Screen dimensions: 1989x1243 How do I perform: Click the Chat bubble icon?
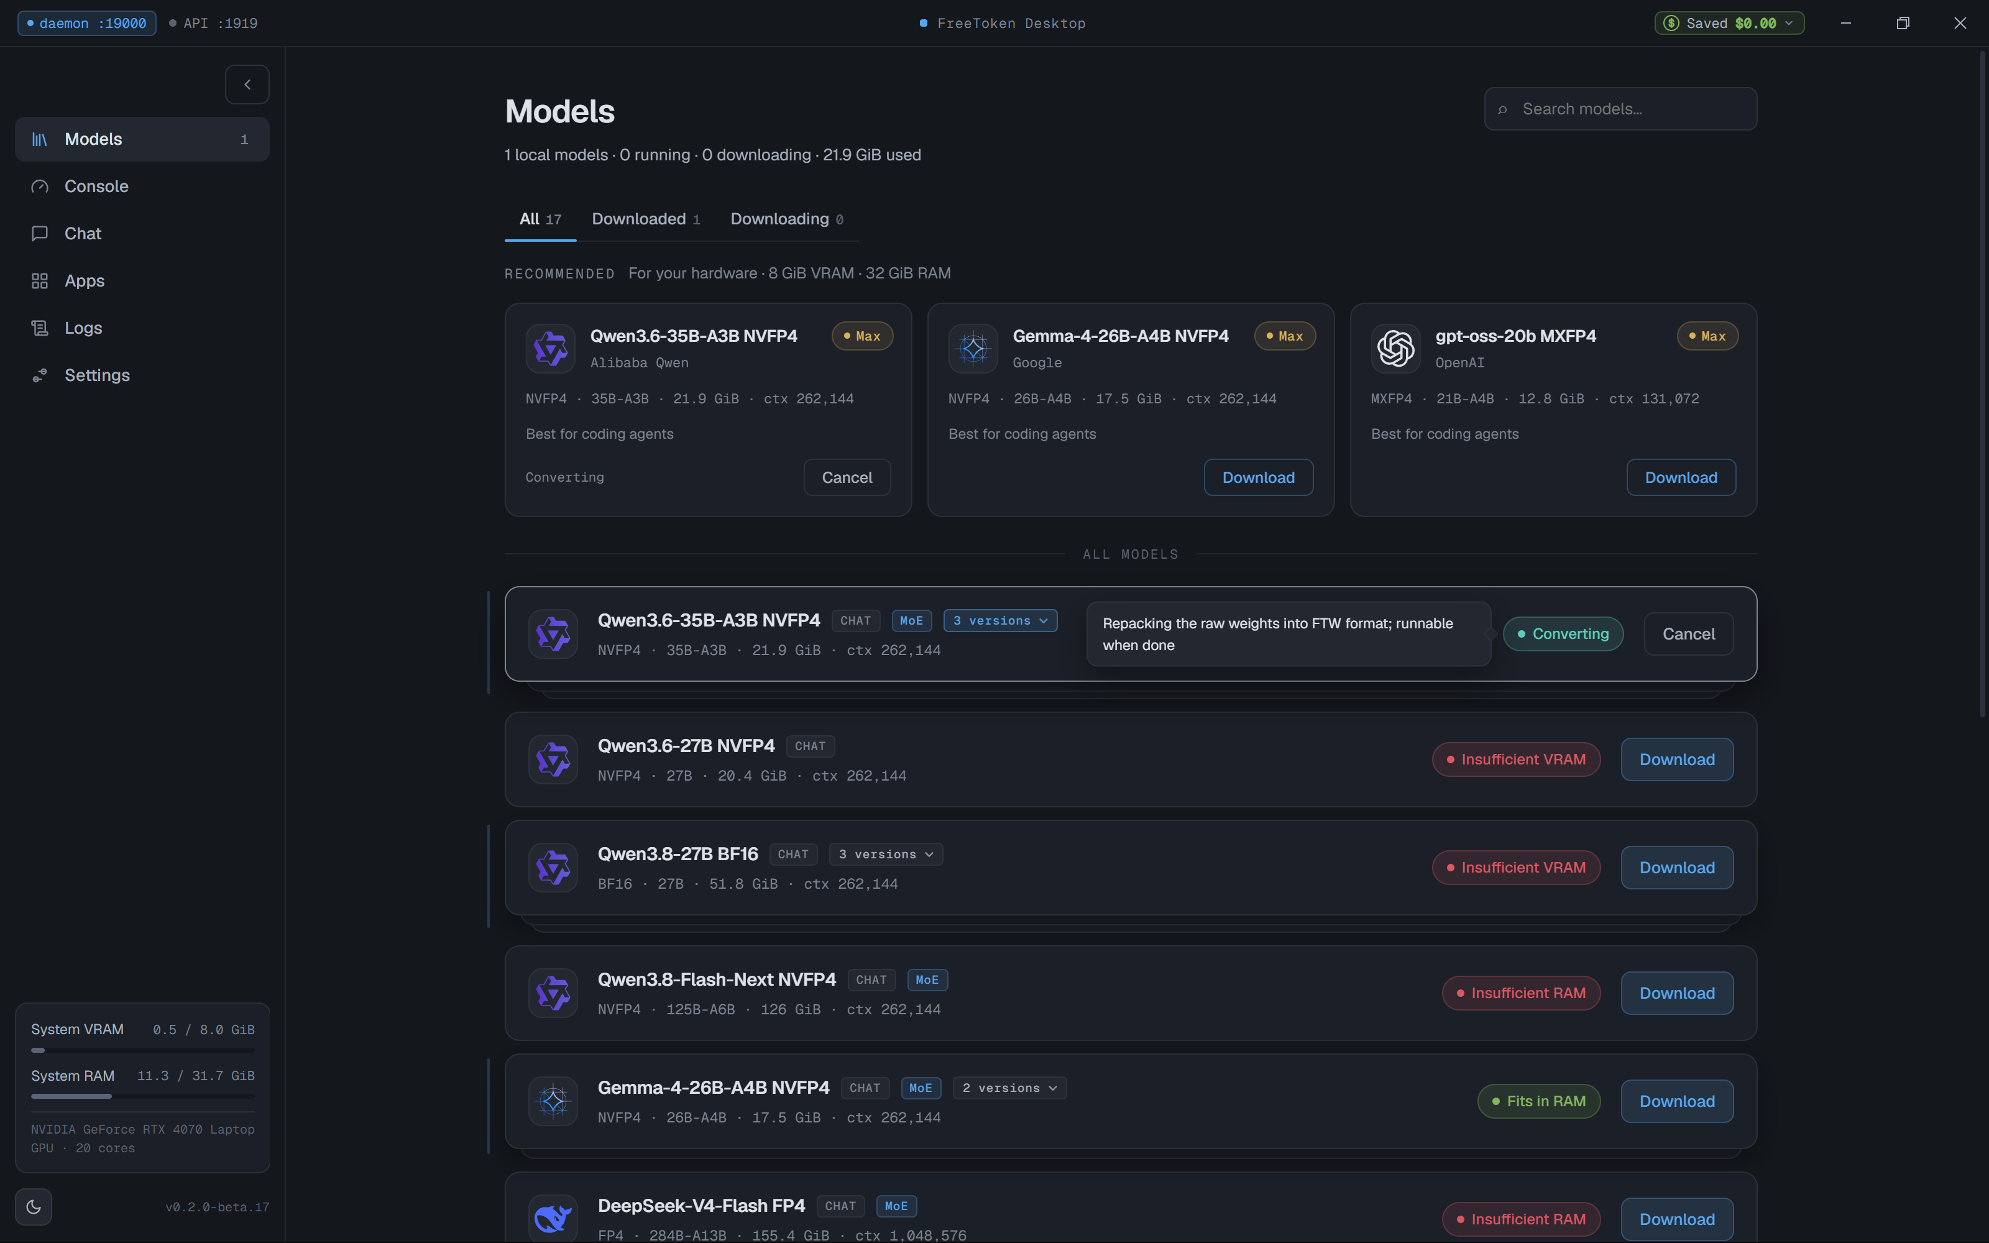pos(39,234)
